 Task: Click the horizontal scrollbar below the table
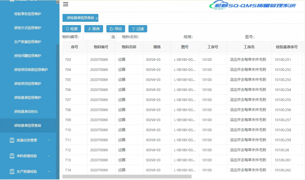click(127, 176)
